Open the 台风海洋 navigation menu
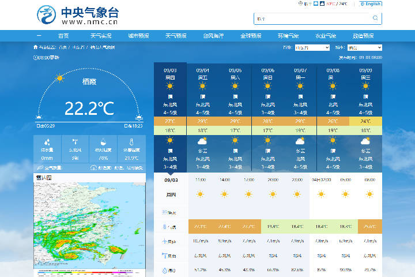 (x=213, y=36)
